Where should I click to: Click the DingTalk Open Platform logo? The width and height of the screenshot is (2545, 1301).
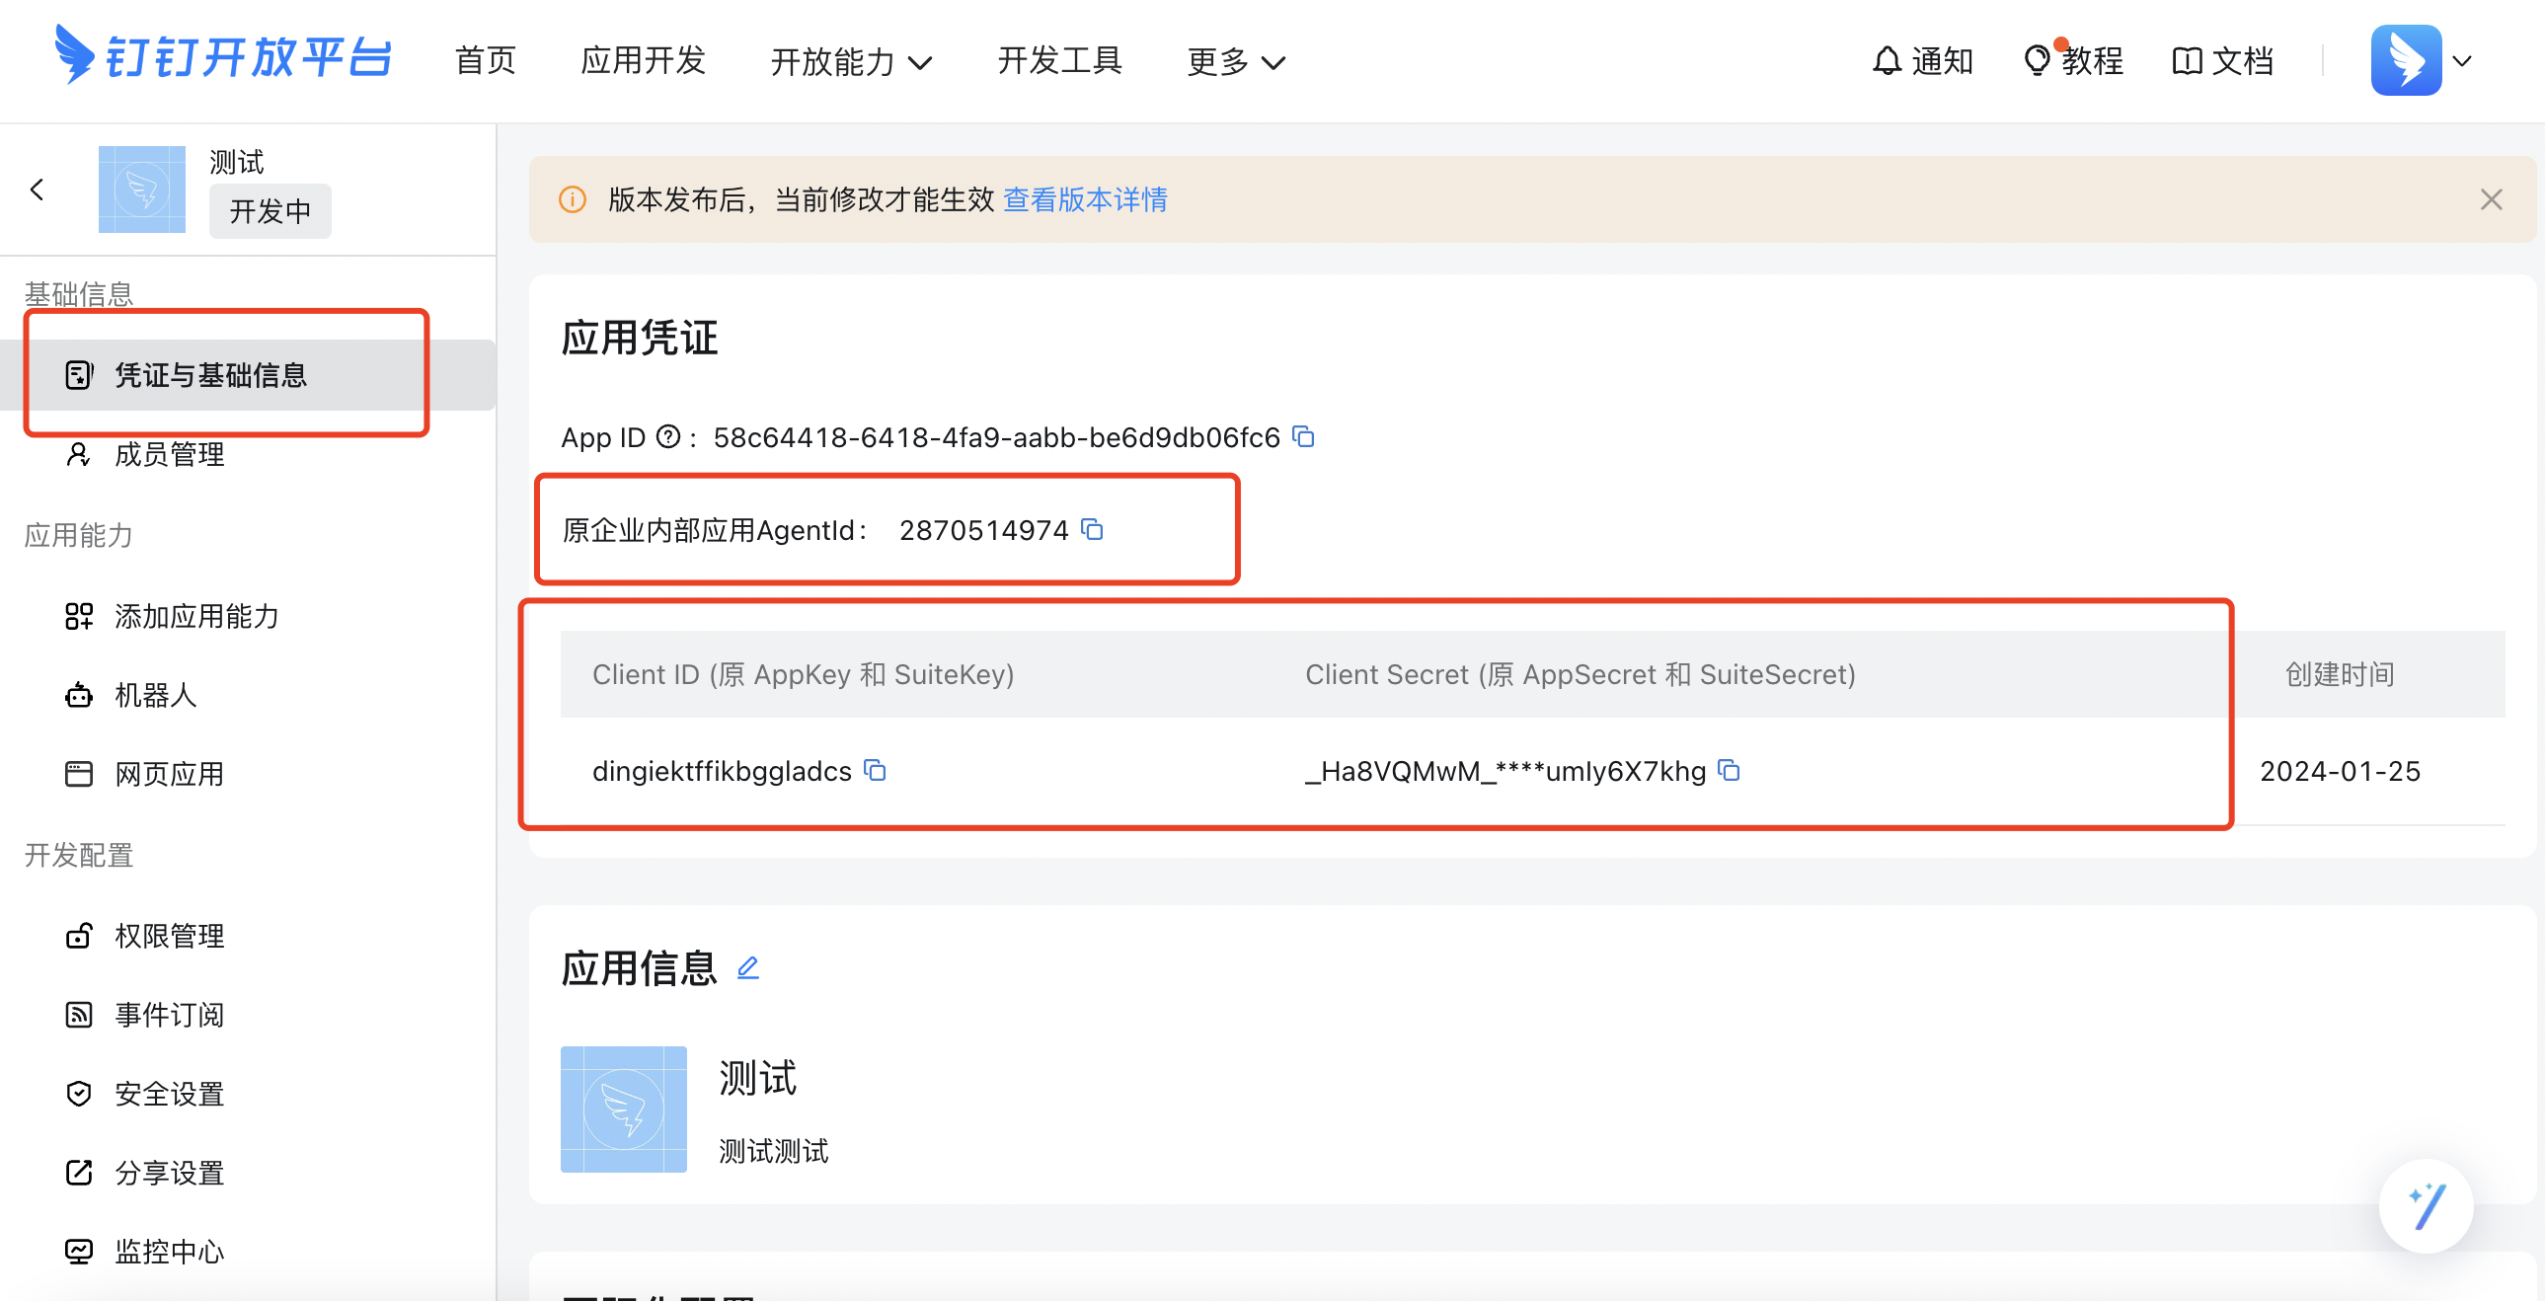(223, 55)
